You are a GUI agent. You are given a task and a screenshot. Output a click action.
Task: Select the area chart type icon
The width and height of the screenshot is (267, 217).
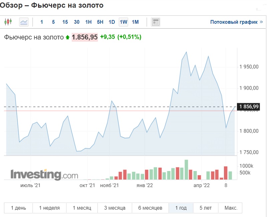[x=24, y=22]
